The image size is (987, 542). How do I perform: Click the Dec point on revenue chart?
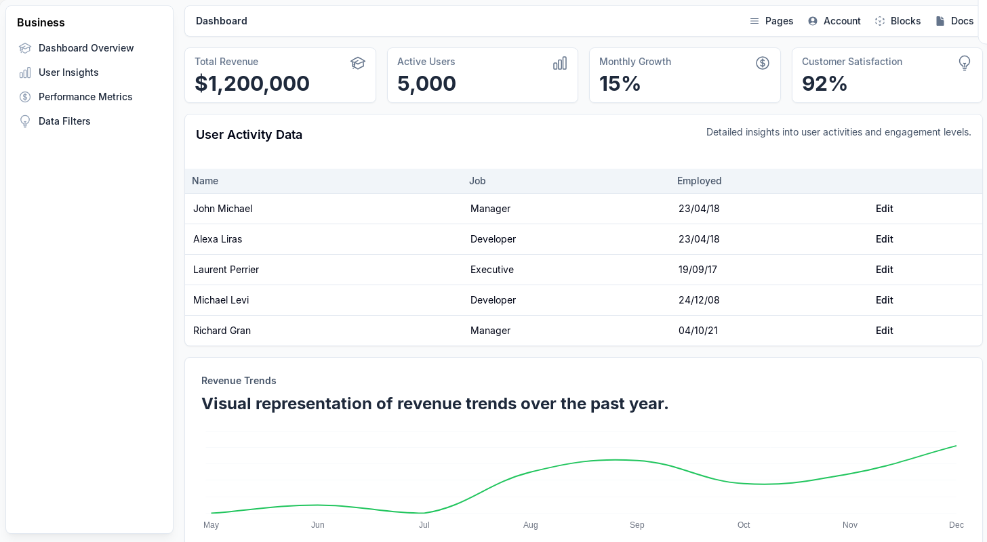coord(956,446)
